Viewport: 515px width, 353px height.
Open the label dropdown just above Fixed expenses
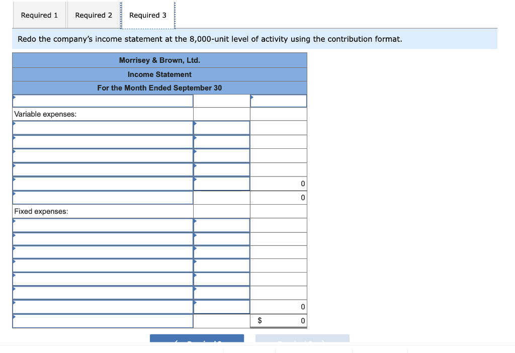[x=103, y=198]
